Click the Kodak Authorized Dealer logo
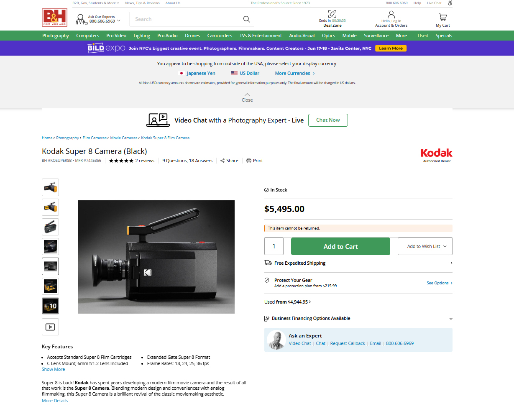 coord(437,155)
